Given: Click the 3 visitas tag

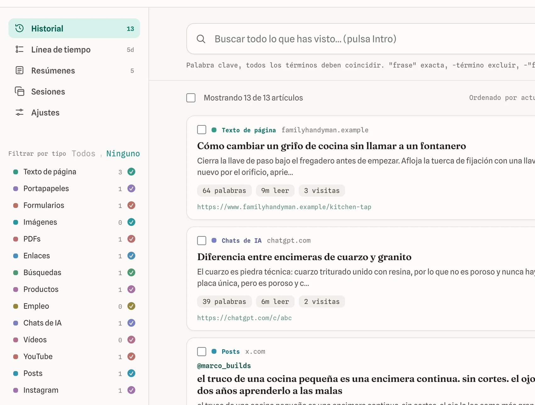Looking at the screenshot, I should [322, 190].
